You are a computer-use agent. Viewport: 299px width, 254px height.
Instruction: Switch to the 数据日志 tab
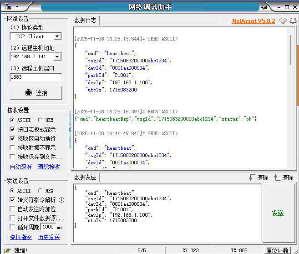click(x=85, y=20)
